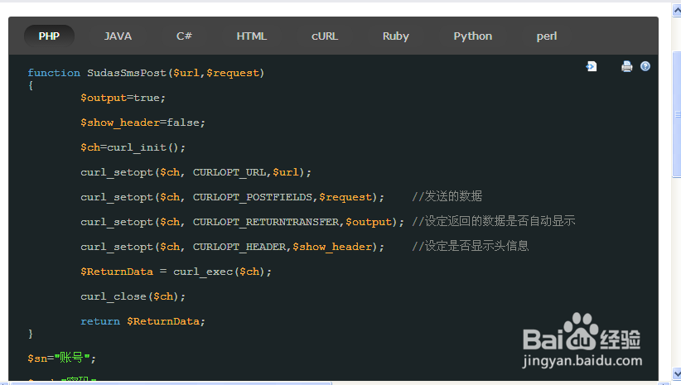Switch to the JAVA tab
This screenshot has width=681, height=385.
tap(118, 36)
